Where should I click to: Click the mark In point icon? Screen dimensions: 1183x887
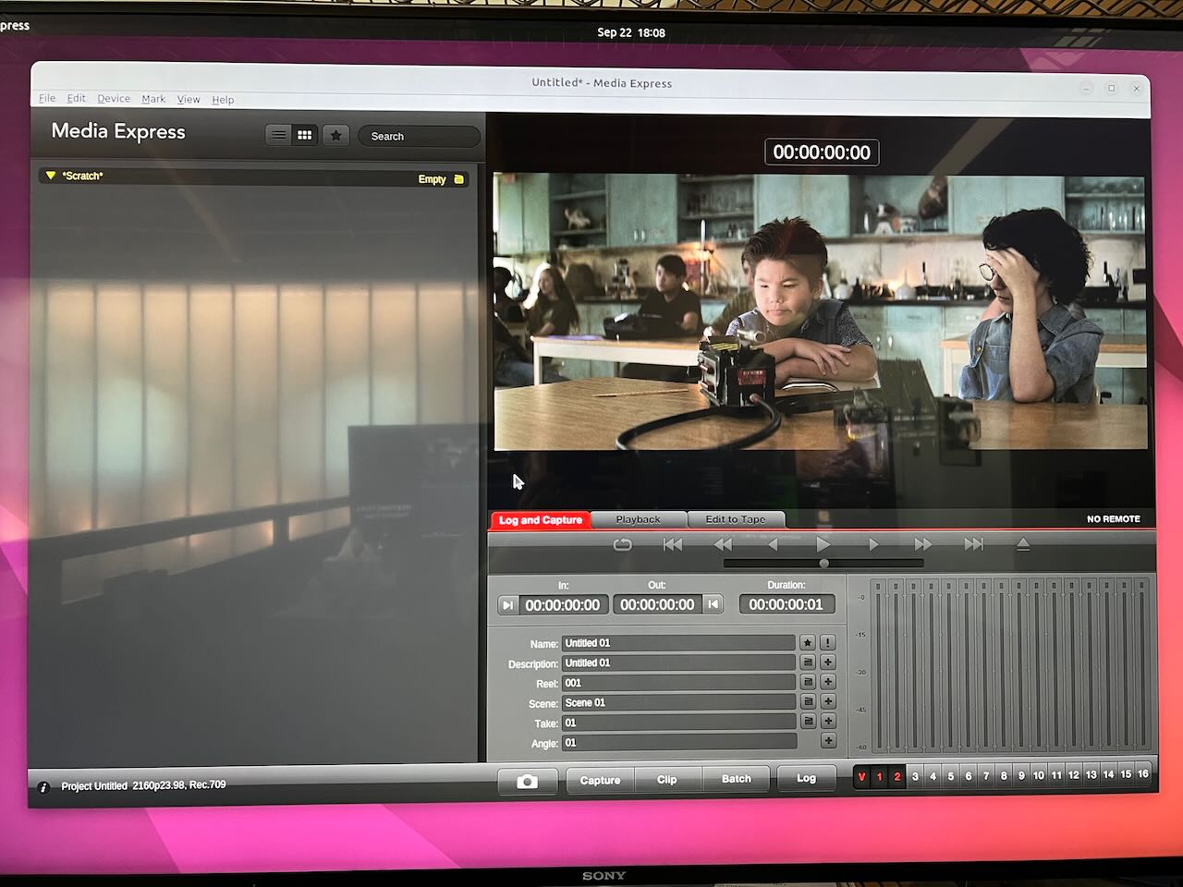coord(507,605)
